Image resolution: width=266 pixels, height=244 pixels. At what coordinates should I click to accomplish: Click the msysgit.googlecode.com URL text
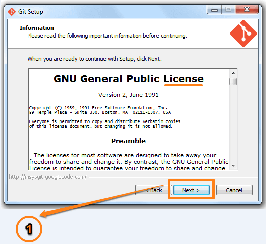47,177
